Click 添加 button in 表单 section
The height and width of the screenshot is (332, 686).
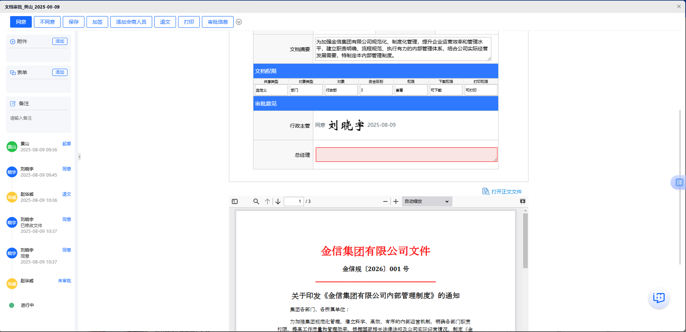coord(60,72)
